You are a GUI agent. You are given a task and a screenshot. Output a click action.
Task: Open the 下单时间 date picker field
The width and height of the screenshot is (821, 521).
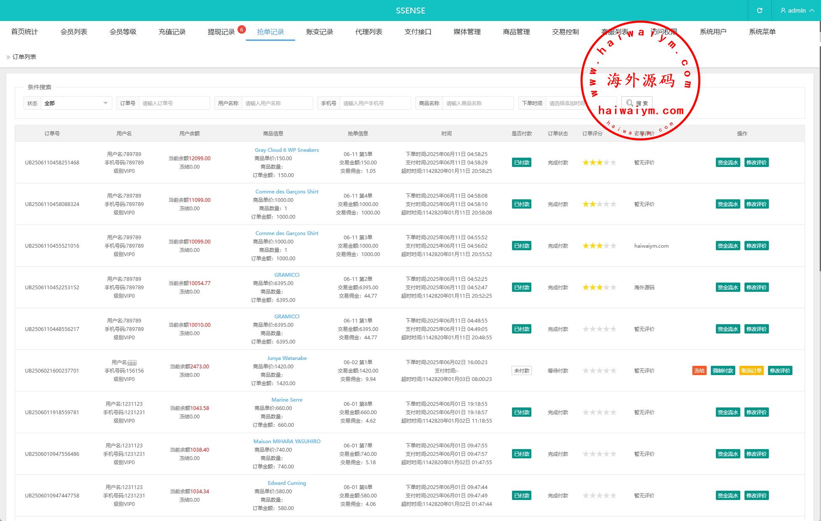[568, 103]
